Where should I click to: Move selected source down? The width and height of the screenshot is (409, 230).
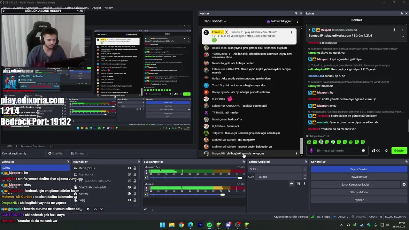(101, 209)
